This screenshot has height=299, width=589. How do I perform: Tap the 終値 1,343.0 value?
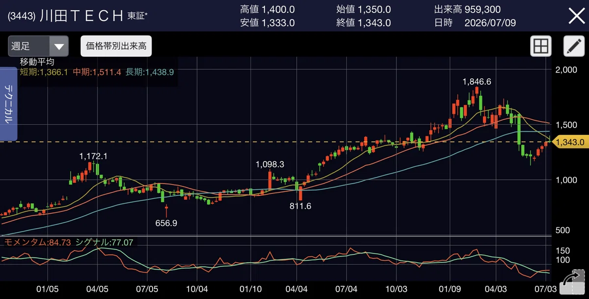coord(364,23)
